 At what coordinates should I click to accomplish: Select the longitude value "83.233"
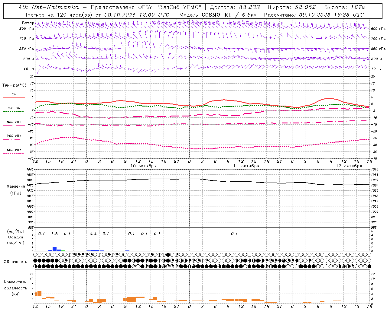[x=249, y=7]
